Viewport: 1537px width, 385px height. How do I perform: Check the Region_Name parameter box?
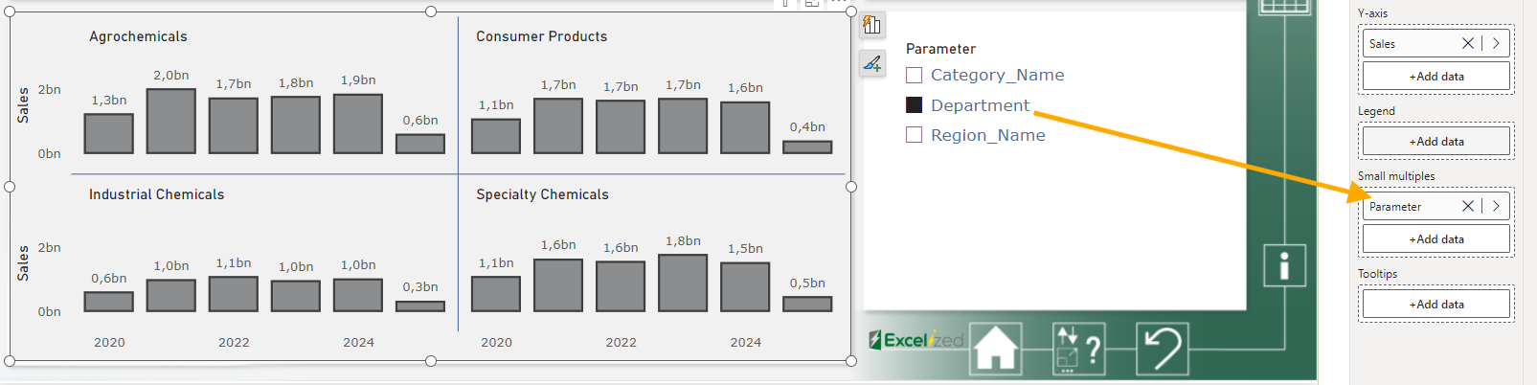click(x=915, y=135)
